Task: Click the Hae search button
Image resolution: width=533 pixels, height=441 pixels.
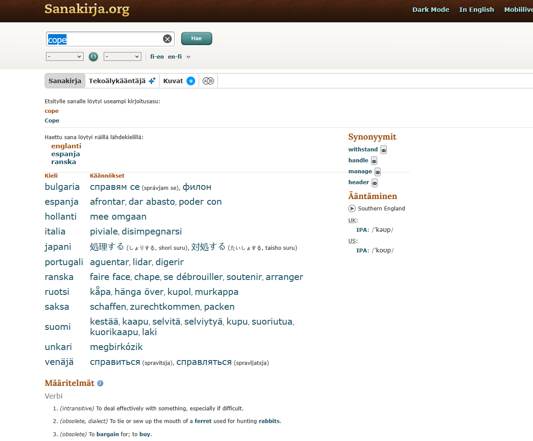Action: coord(196,38)
